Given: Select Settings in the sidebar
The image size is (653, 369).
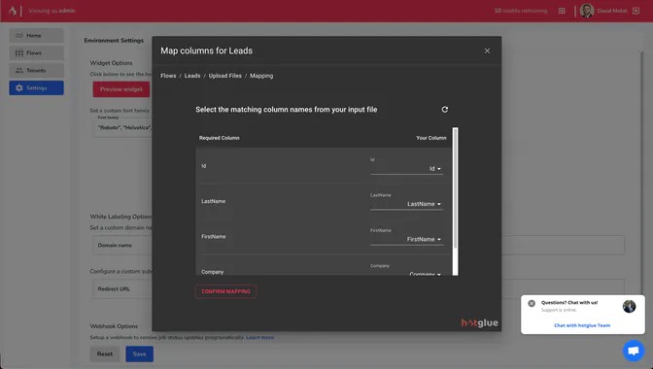Looking at the screenshot, I should pos(37,88).
